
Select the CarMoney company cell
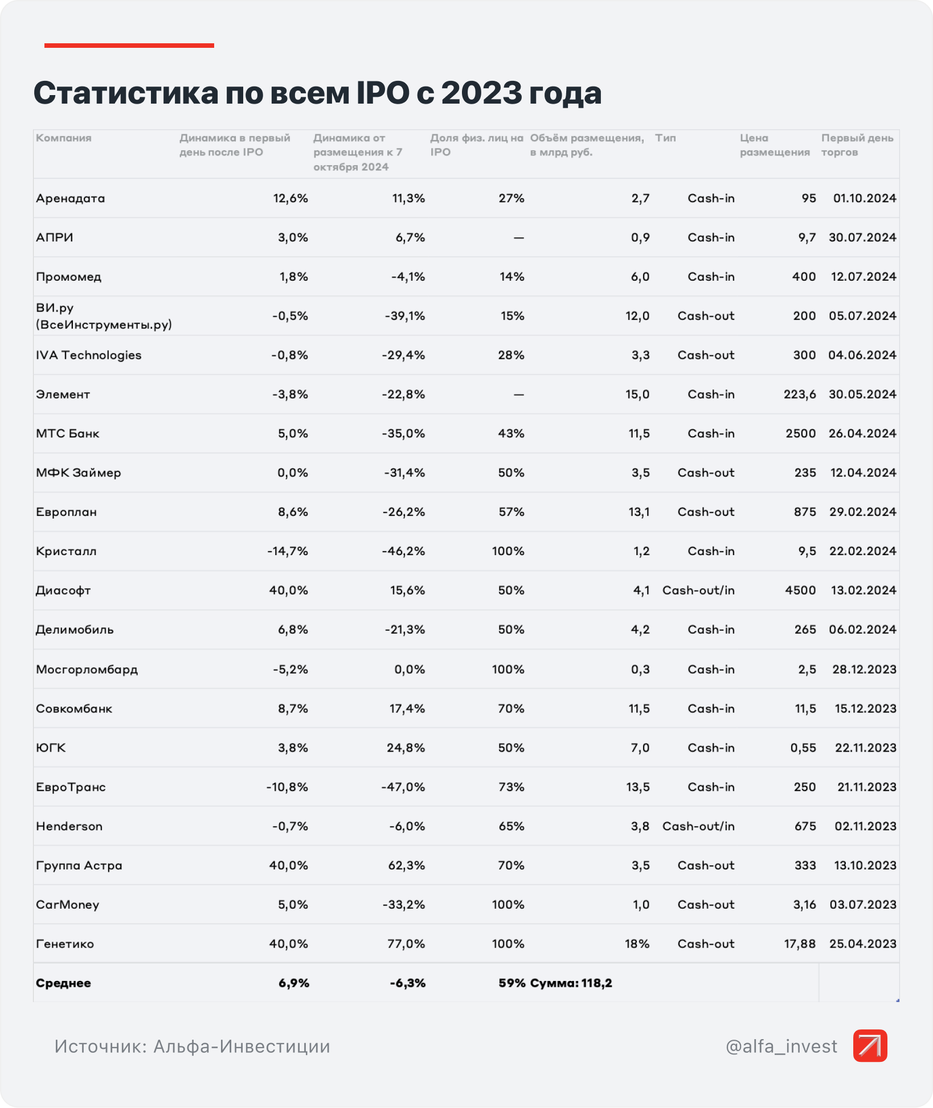tap(68, 905)
